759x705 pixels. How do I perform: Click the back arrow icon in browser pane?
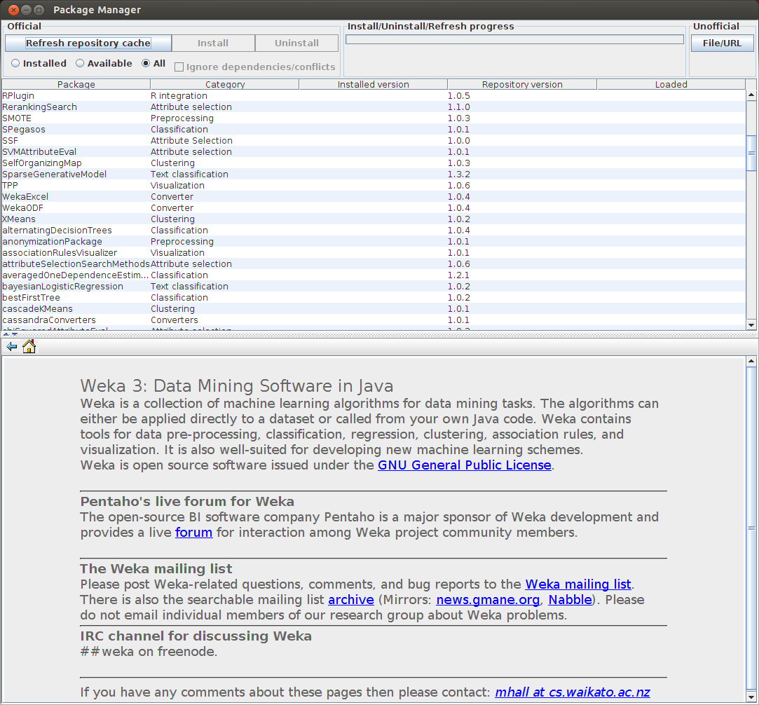coord(12,346)
